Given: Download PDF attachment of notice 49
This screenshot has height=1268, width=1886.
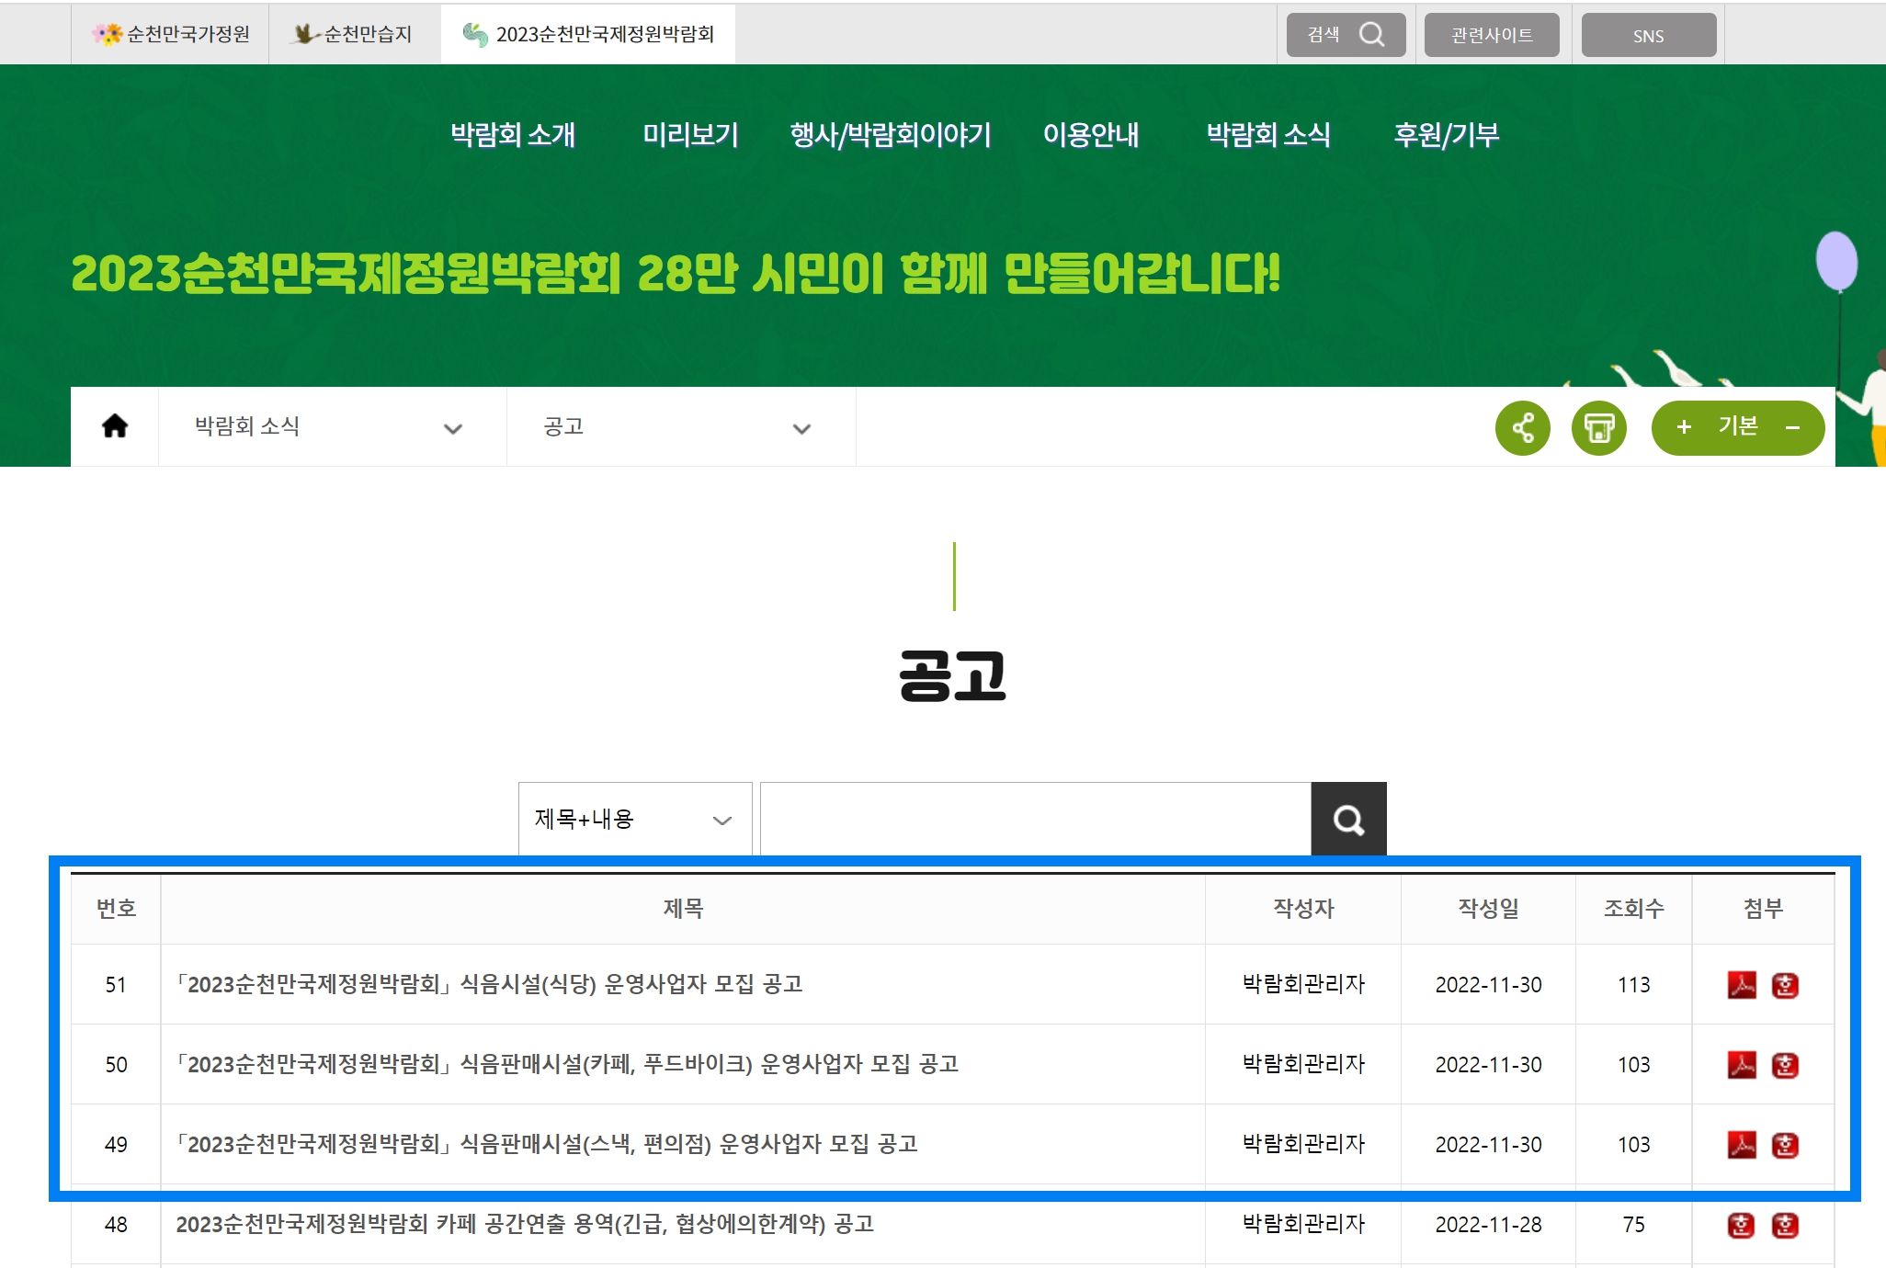Looking at the screenshot, I should (1742, 1145).
